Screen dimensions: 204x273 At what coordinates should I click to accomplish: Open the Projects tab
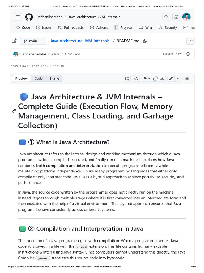click(123, 27)
